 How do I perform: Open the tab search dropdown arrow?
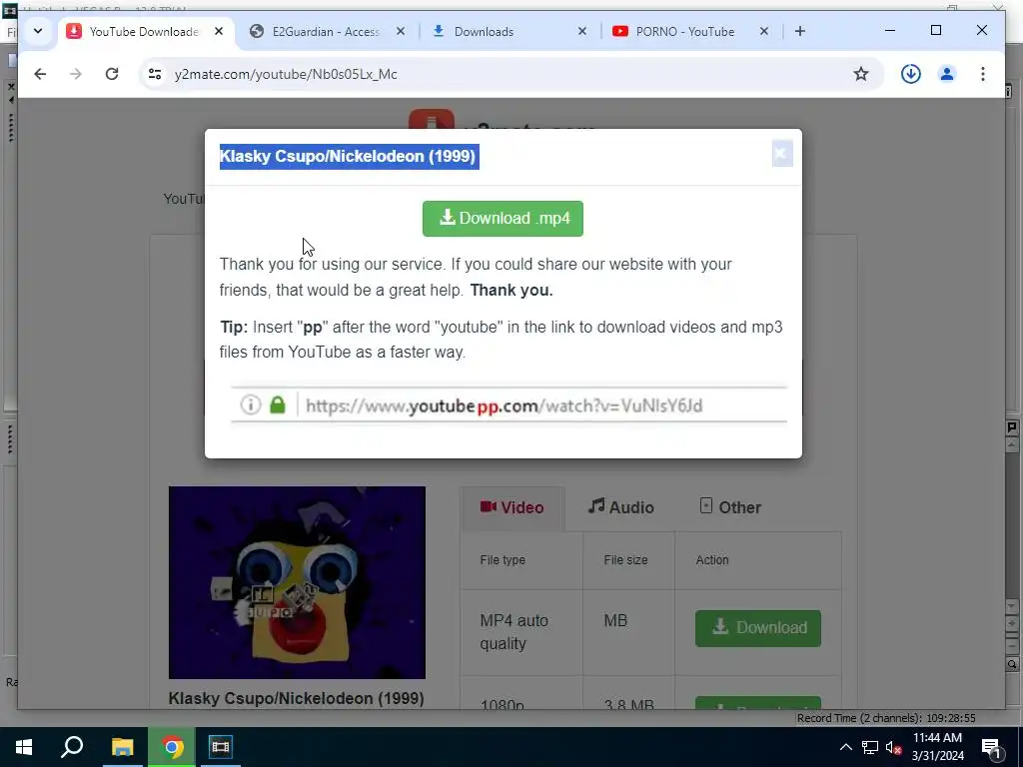(38, 31)
